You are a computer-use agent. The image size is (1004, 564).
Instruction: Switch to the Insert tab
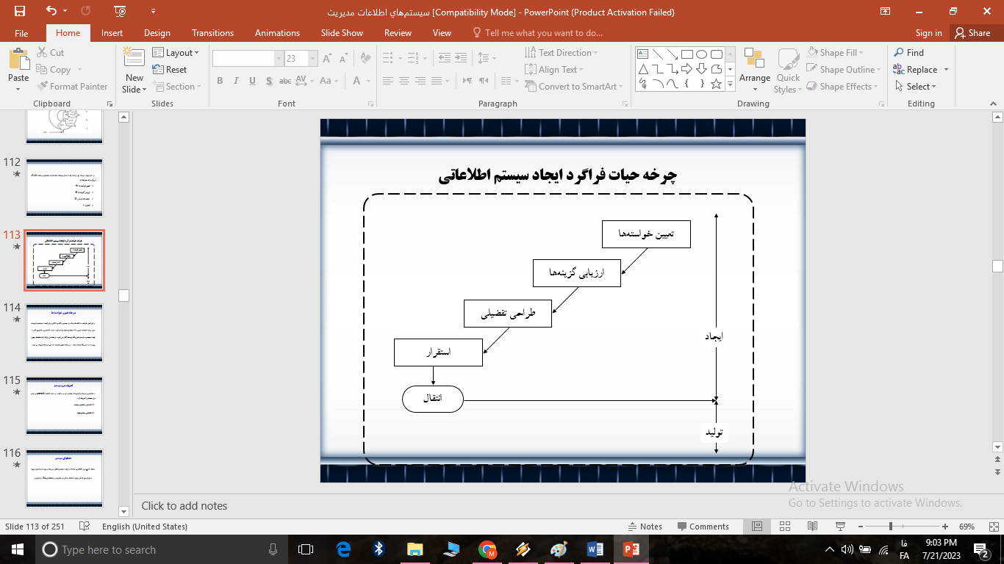112,33
